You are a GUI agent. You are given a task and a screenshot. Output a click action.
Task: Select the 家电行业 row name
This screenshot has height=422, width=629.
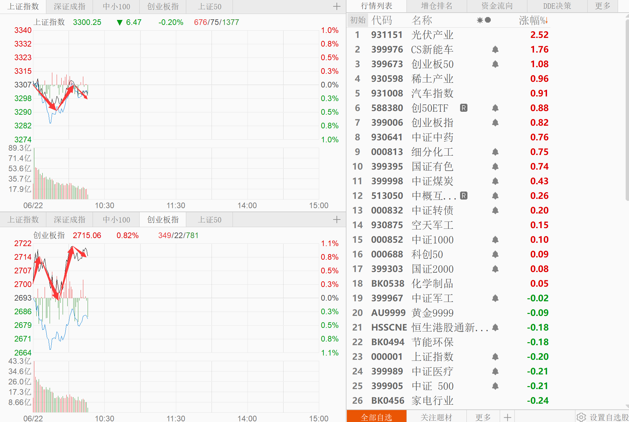432,401
